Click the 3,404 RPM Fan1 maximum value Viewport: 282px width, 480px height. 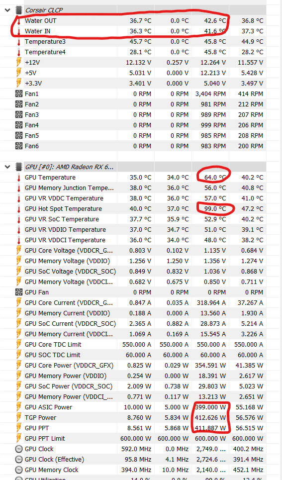coord(211,94)
